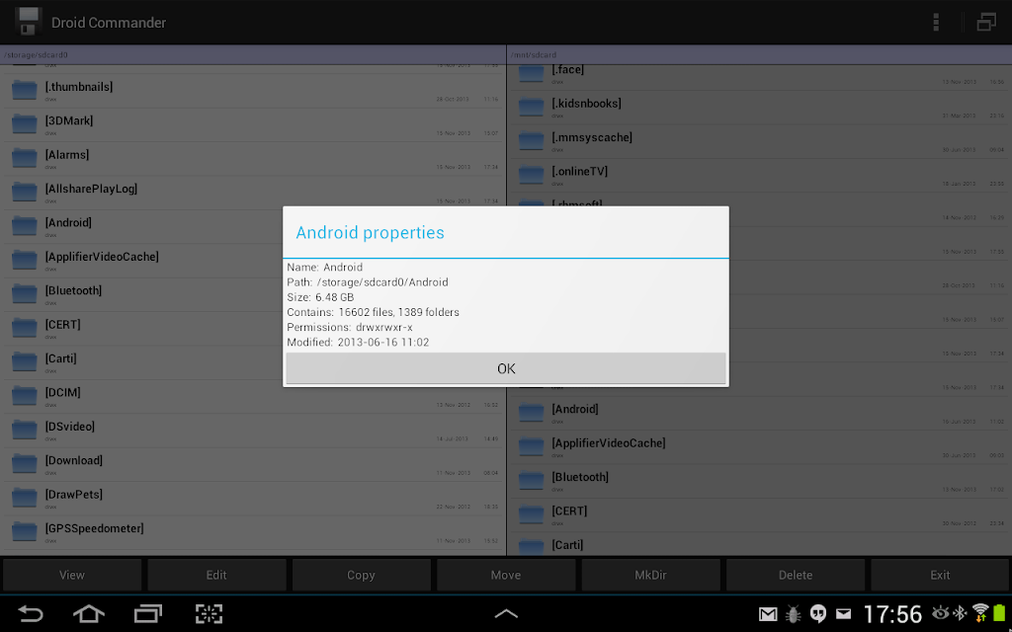Open the three-dot overflow menu
The image size is (1012, 632).
935,23
